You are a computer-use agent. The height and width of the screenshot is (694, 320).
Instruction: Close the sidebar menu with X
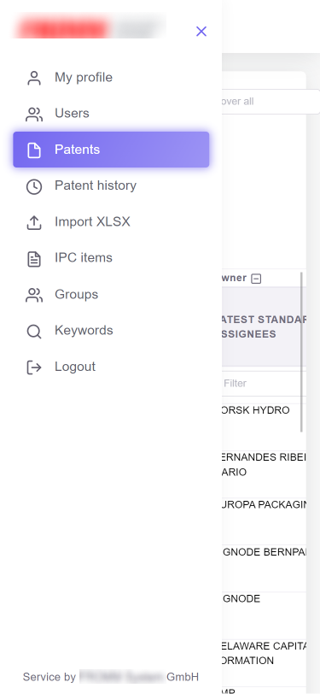(x=201, y=31)
